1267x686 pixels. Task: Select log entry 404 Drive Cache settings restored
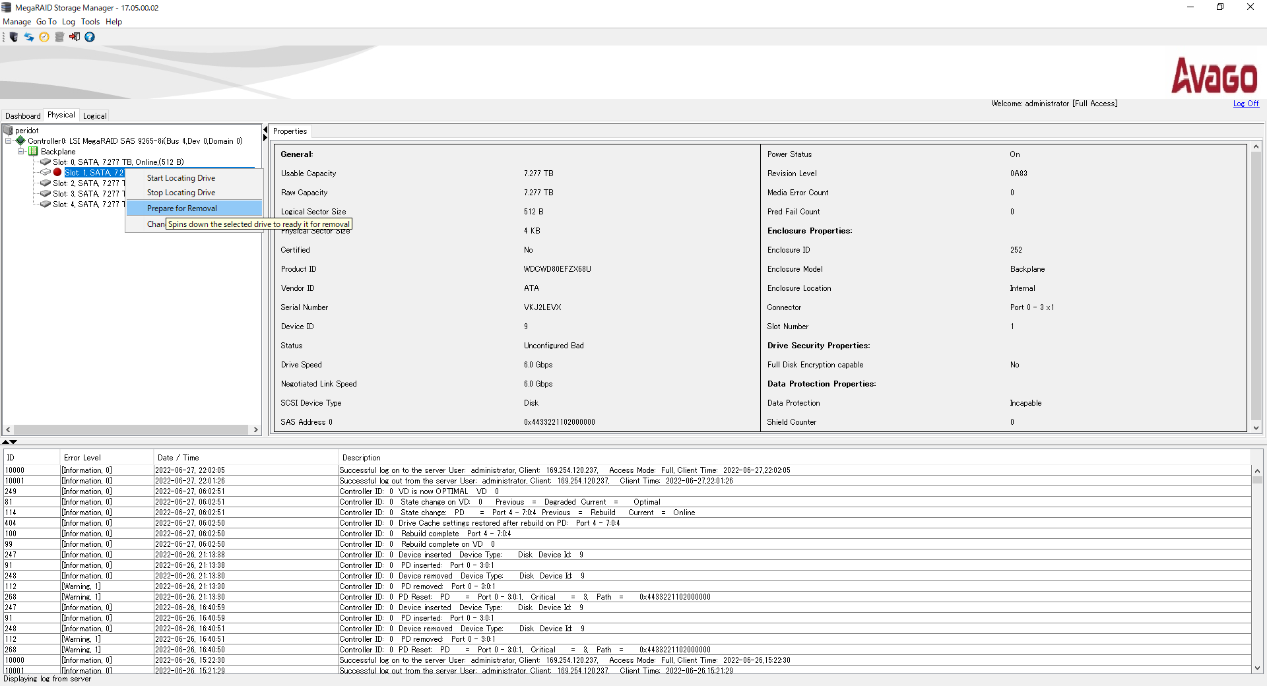[627, 523]
